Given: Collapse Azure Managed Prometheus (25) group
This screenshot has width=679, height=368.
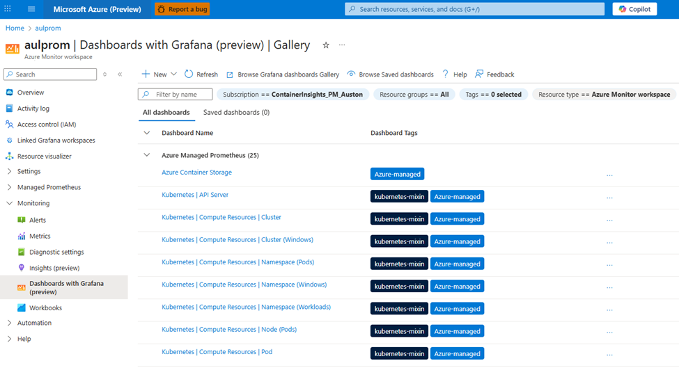Looking at the screenshot, I should pyautogui.click(x=147, y=155).
